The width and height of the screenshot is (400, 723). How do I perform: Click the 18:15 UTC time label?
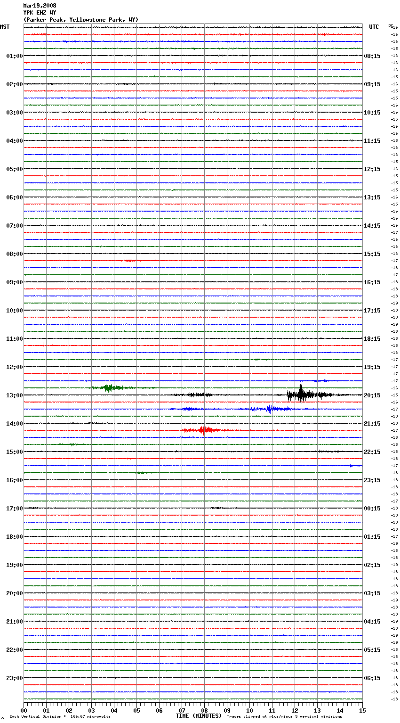pos(372,339)
